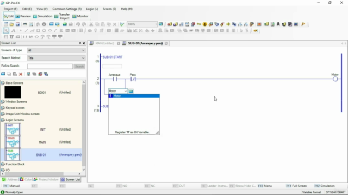Open the Screens of Type dropdown
Image resolution: width=348 pixels, height=195 pixels.
[x=83, y=50]
